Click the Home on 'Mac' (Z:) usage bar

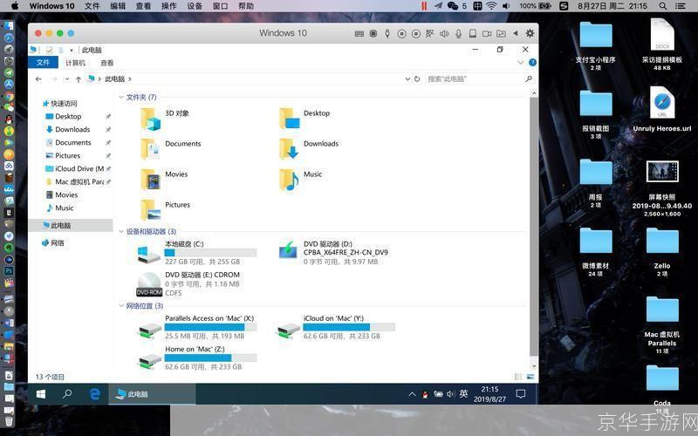tap(210, 358)
